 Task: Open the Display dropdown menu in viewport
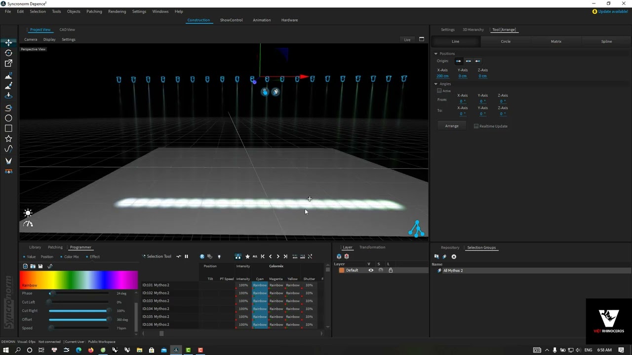(x=49, y=39)
